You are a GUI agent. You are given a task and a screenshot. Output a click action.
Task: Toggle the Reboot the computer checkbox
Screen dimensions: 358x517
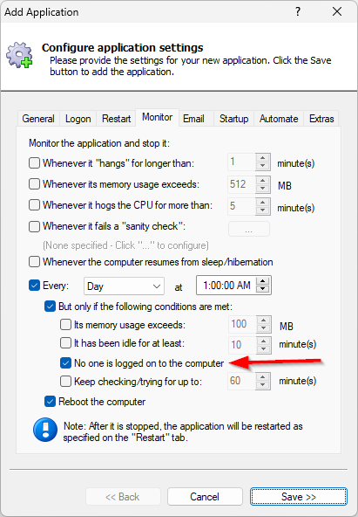click(x=50, y=402)
